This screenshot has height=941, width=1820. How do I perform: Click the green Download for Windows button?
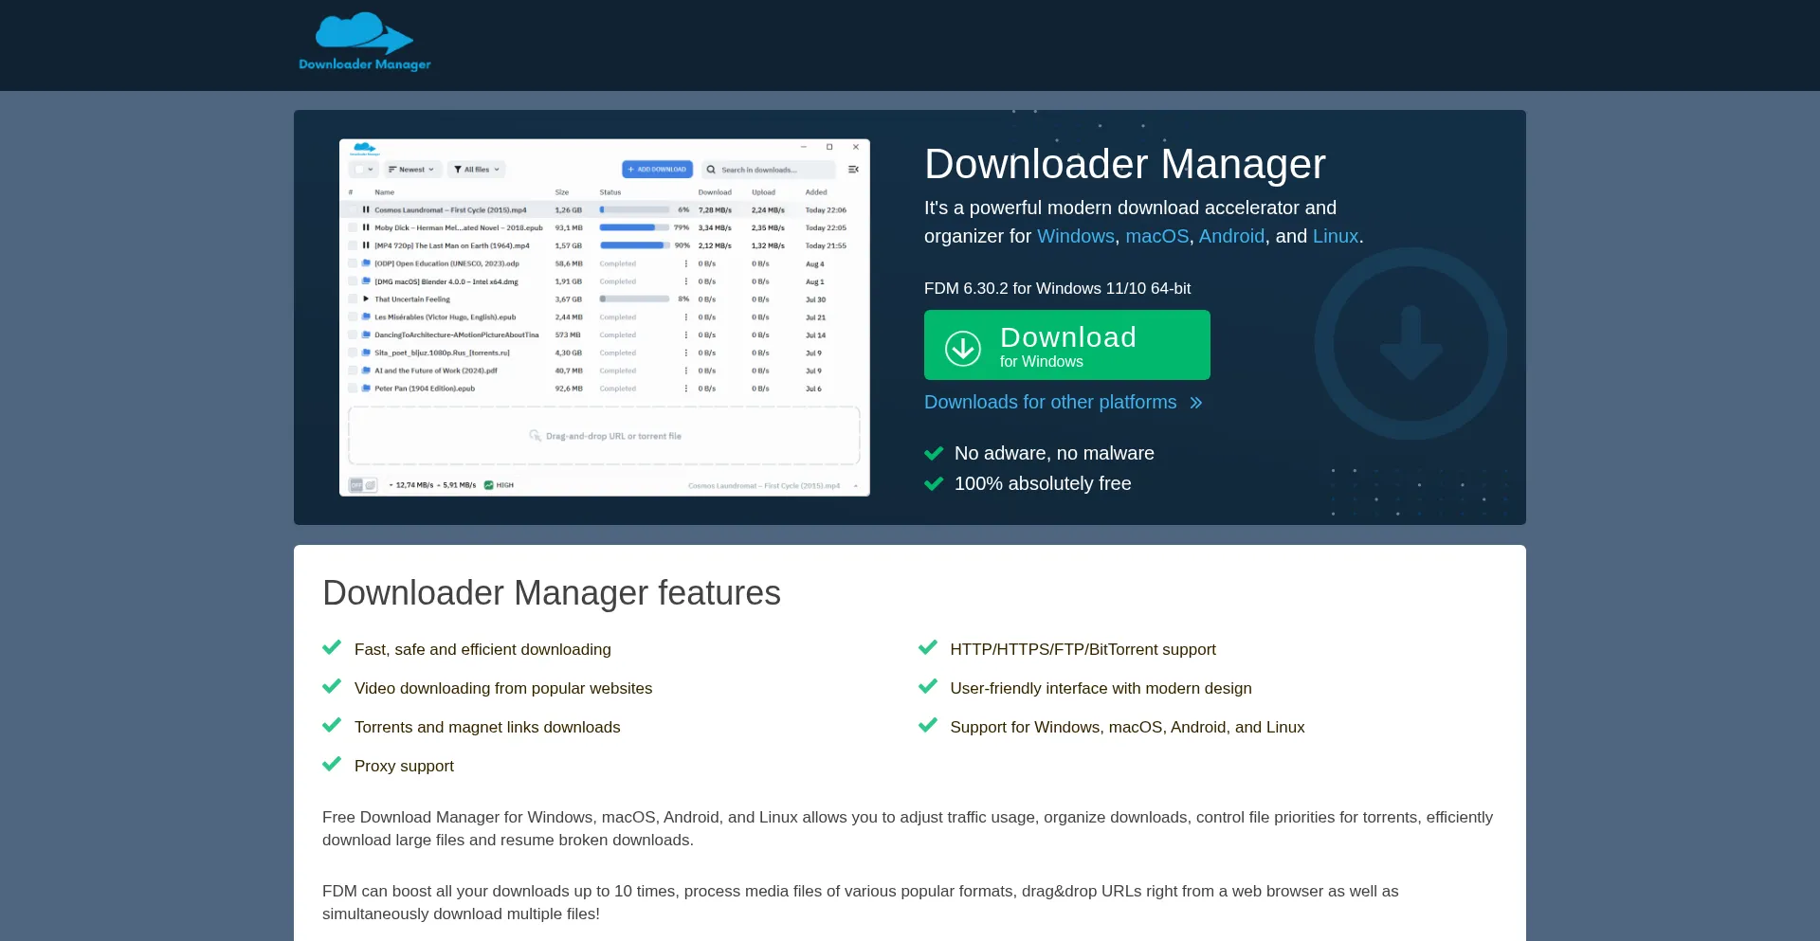coord(1067,345)
